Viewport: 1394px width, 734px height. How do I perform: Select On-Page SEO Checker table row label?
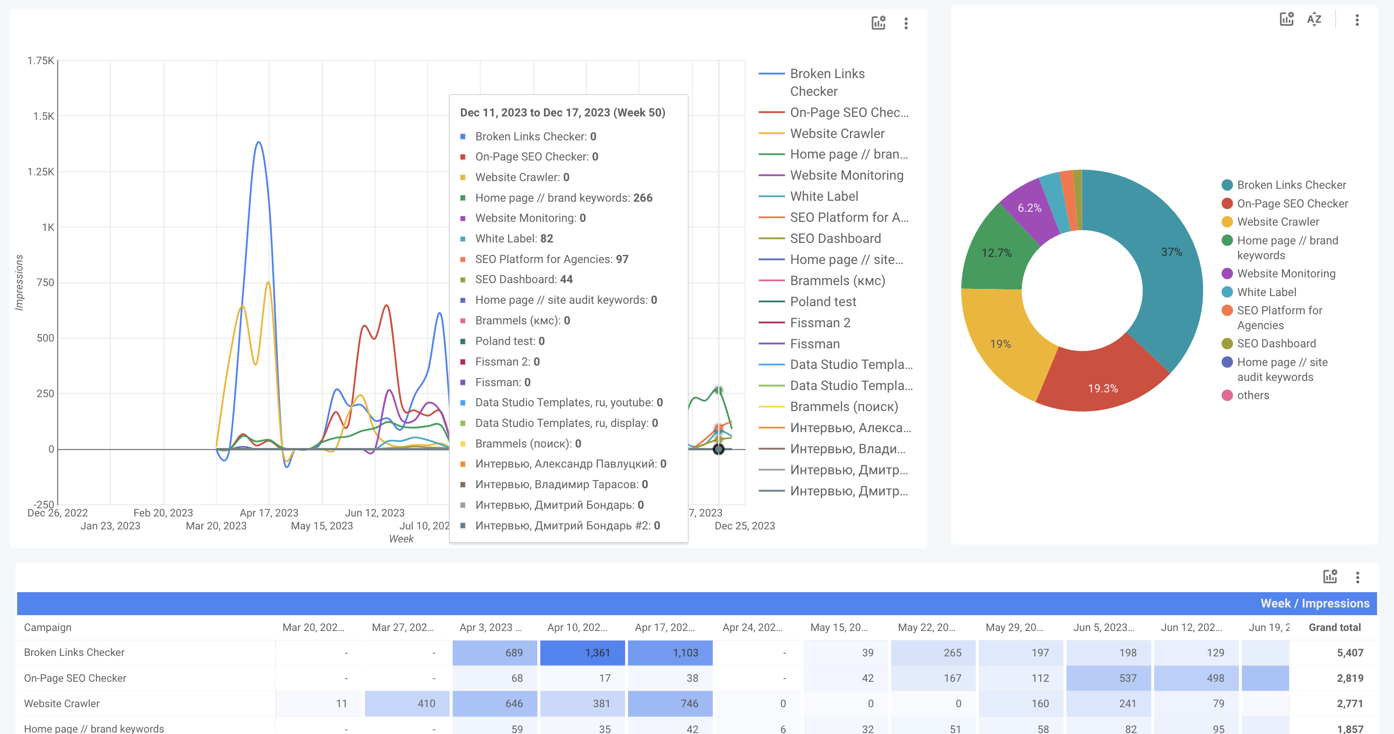[75, 678]
